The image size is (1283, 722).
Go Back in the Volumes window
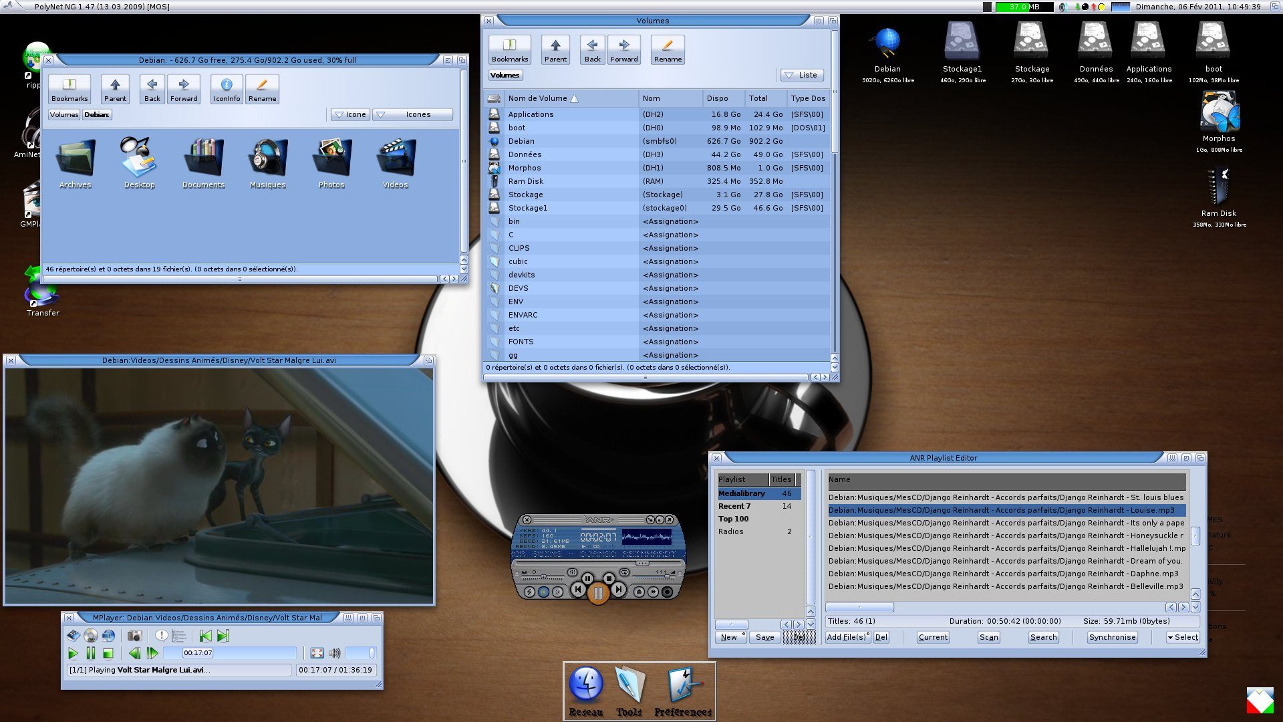[x=593, y=50]
